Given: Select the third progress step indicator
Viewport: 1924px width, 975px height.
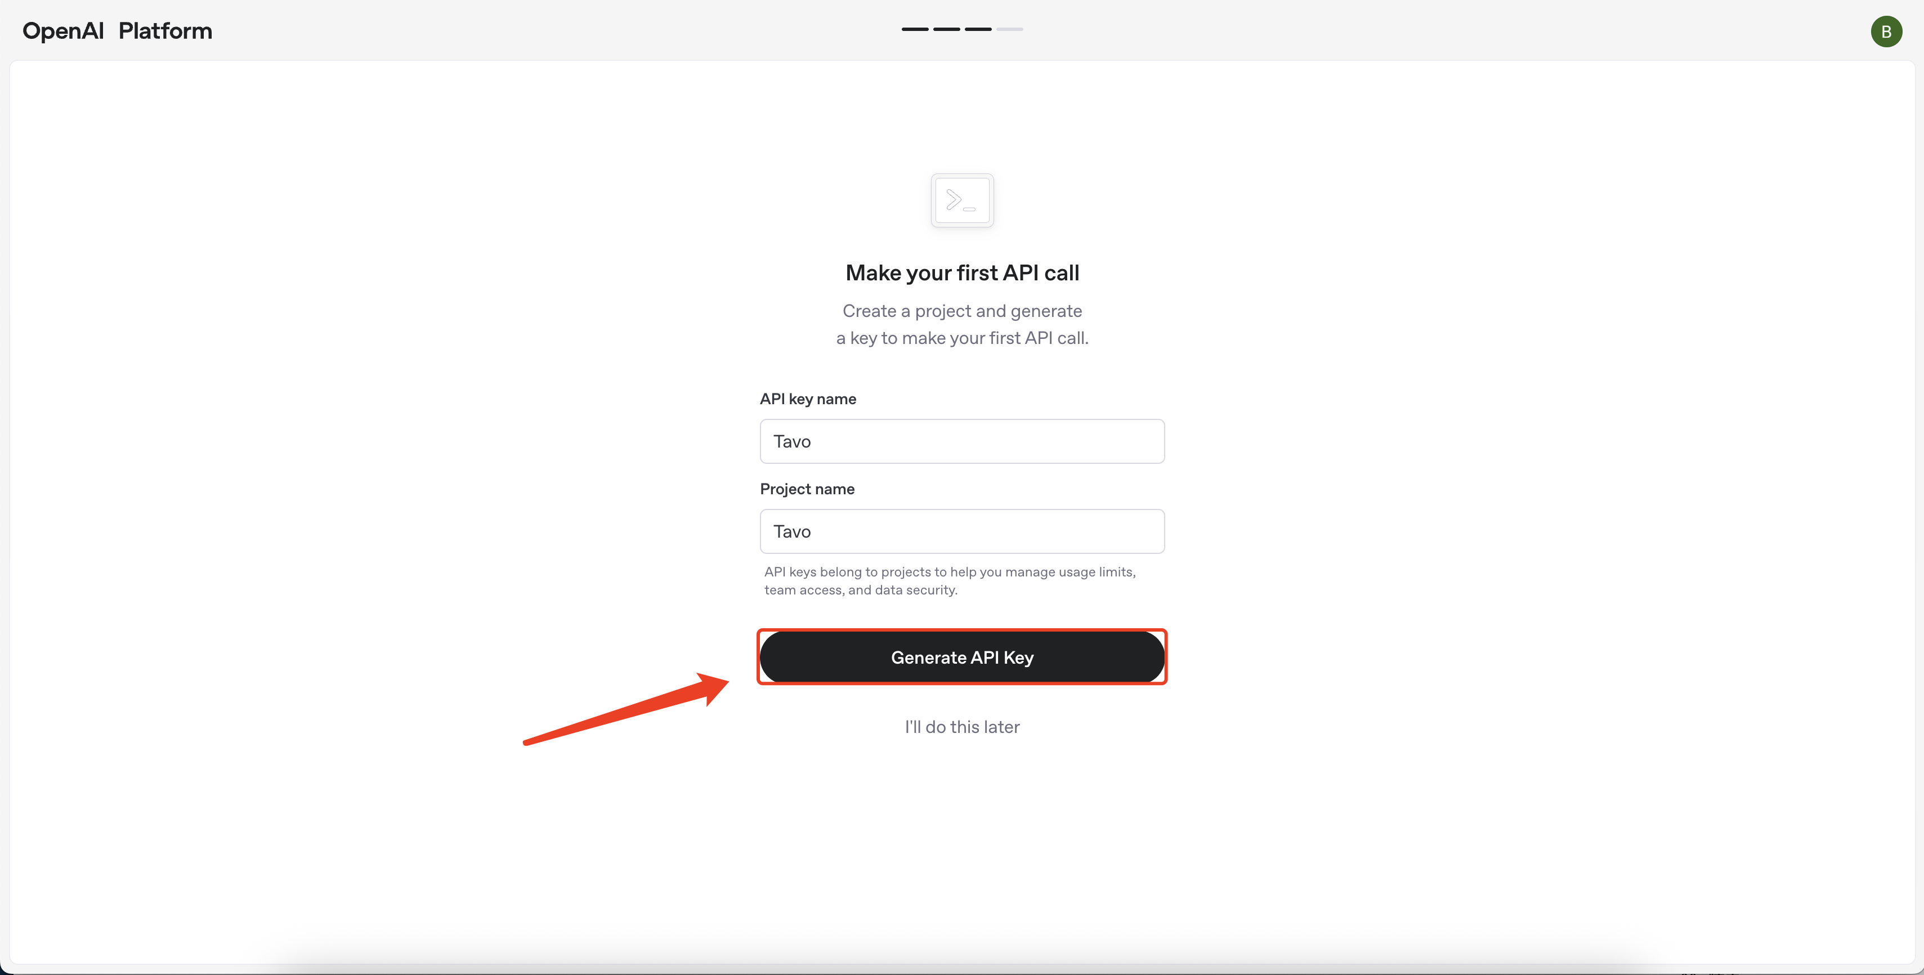Looking at the screenshot, I should pos(978,29).
